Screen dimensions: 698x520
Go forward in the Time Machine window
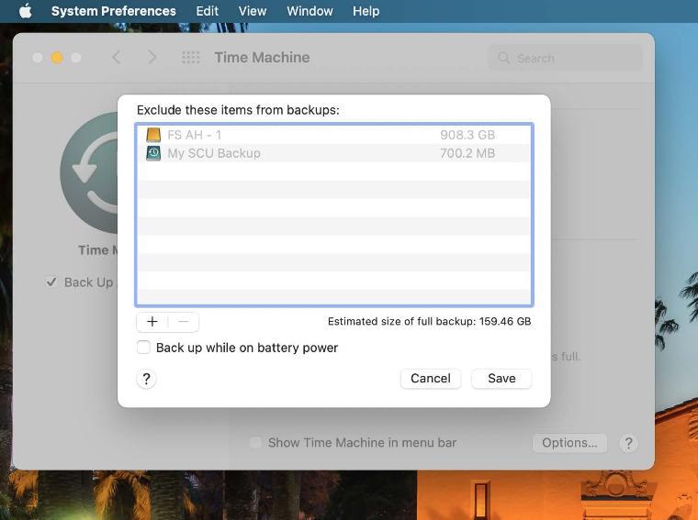152,58
